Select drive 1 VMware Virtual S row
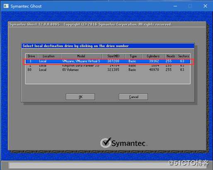Screen dimensions: 213x170 click(x=108, y=61)
